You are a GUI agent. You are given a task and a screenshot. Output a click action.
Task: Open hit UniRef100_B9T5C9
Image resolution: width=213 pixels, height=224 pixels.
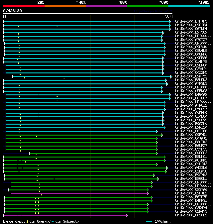[191, 33]
